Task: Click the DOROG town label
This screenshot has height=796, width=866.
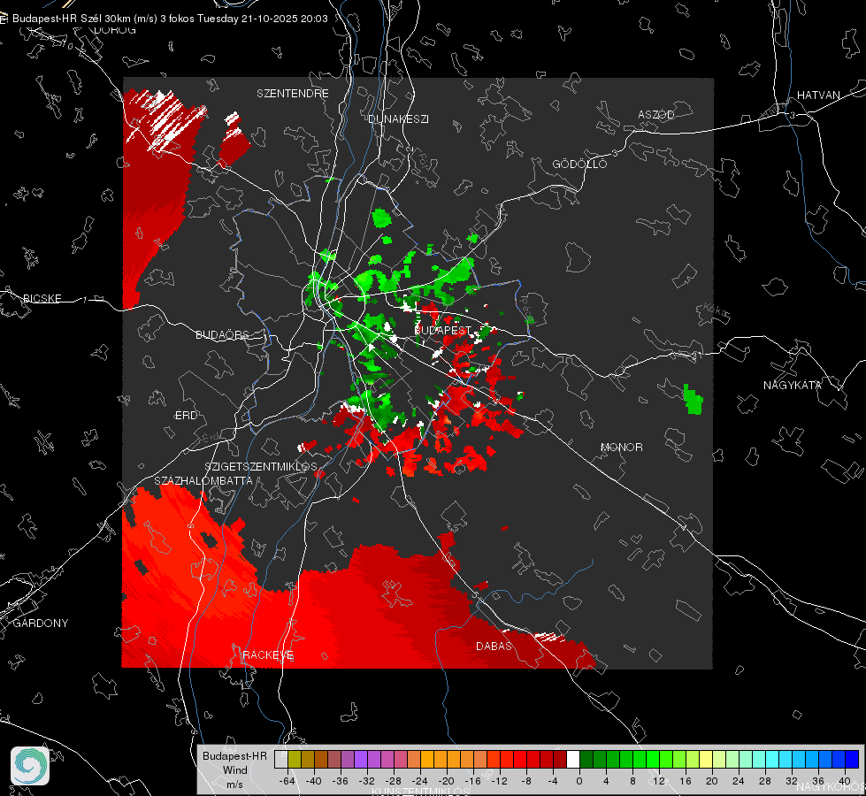Action: pyautogui.click(x=115, y=30)
